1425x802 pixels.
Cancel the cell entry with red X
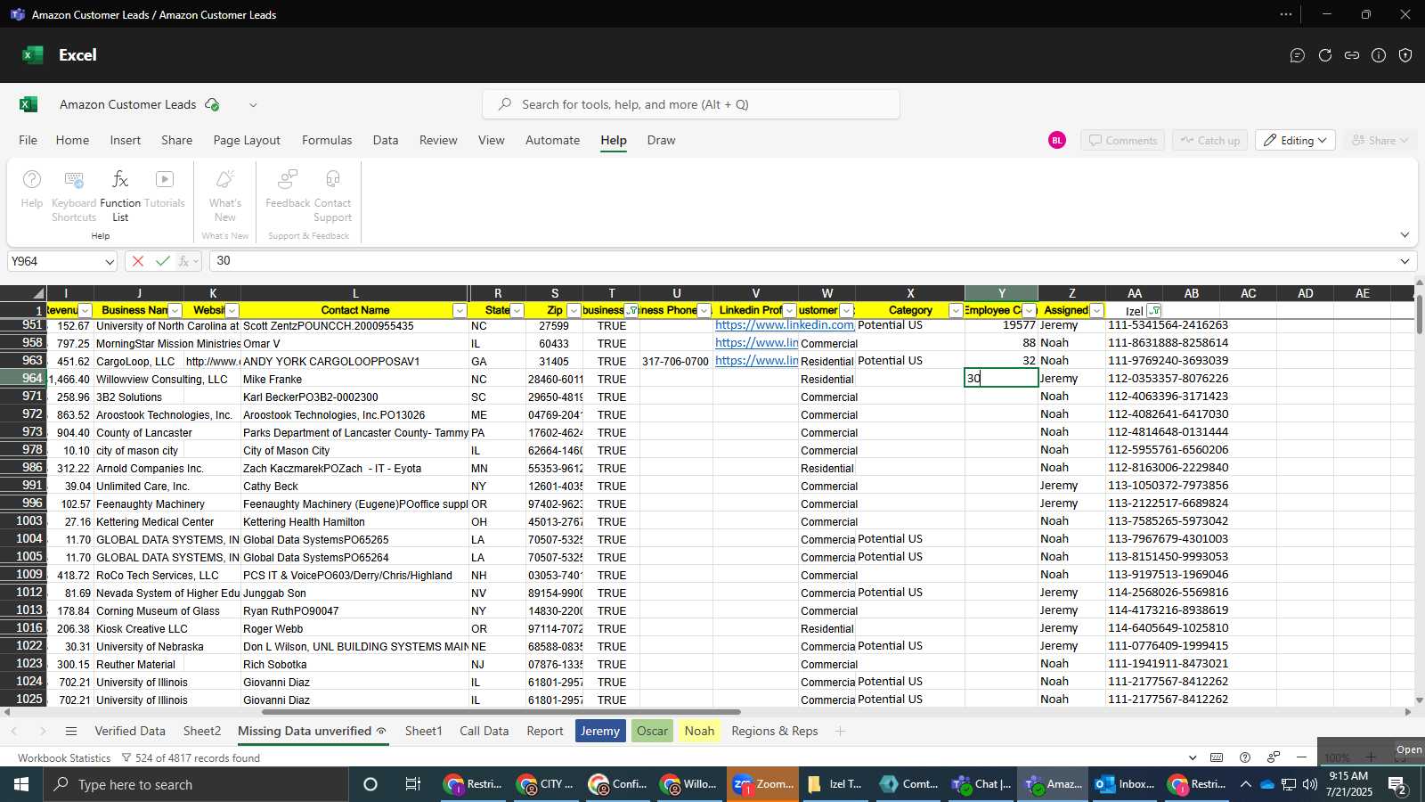[137, 261]
